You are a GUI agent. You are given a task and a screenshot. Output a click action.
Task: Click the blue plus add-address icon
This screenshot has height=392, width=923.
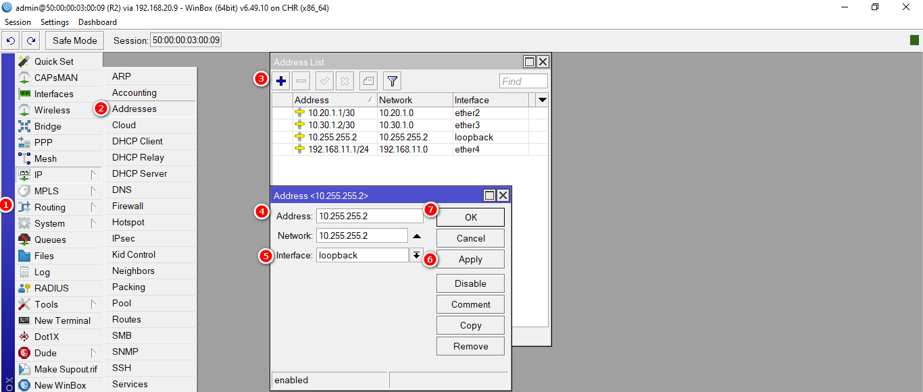[x=281, y=82]
